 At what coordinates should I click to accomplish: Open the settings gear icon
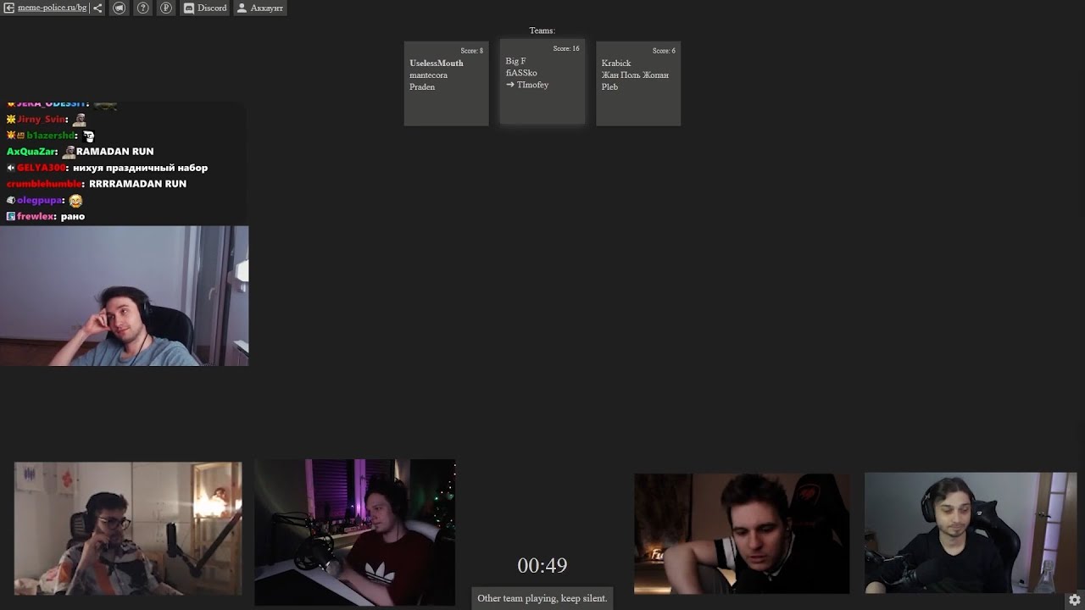point(1075,599)
